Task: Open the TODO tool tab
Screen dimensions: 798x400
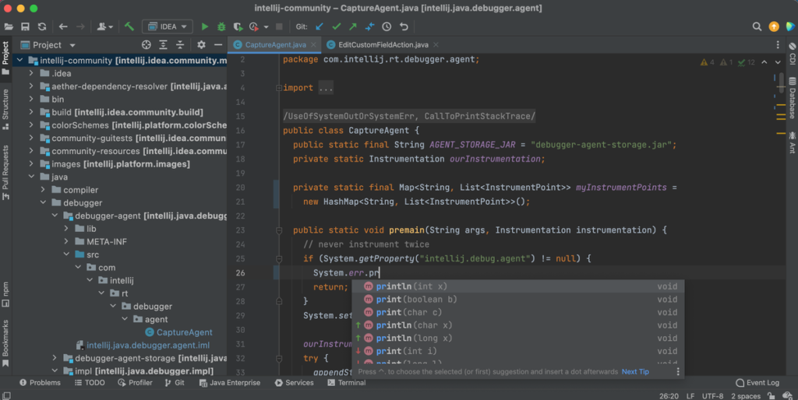Action: (x=90, y=383)
